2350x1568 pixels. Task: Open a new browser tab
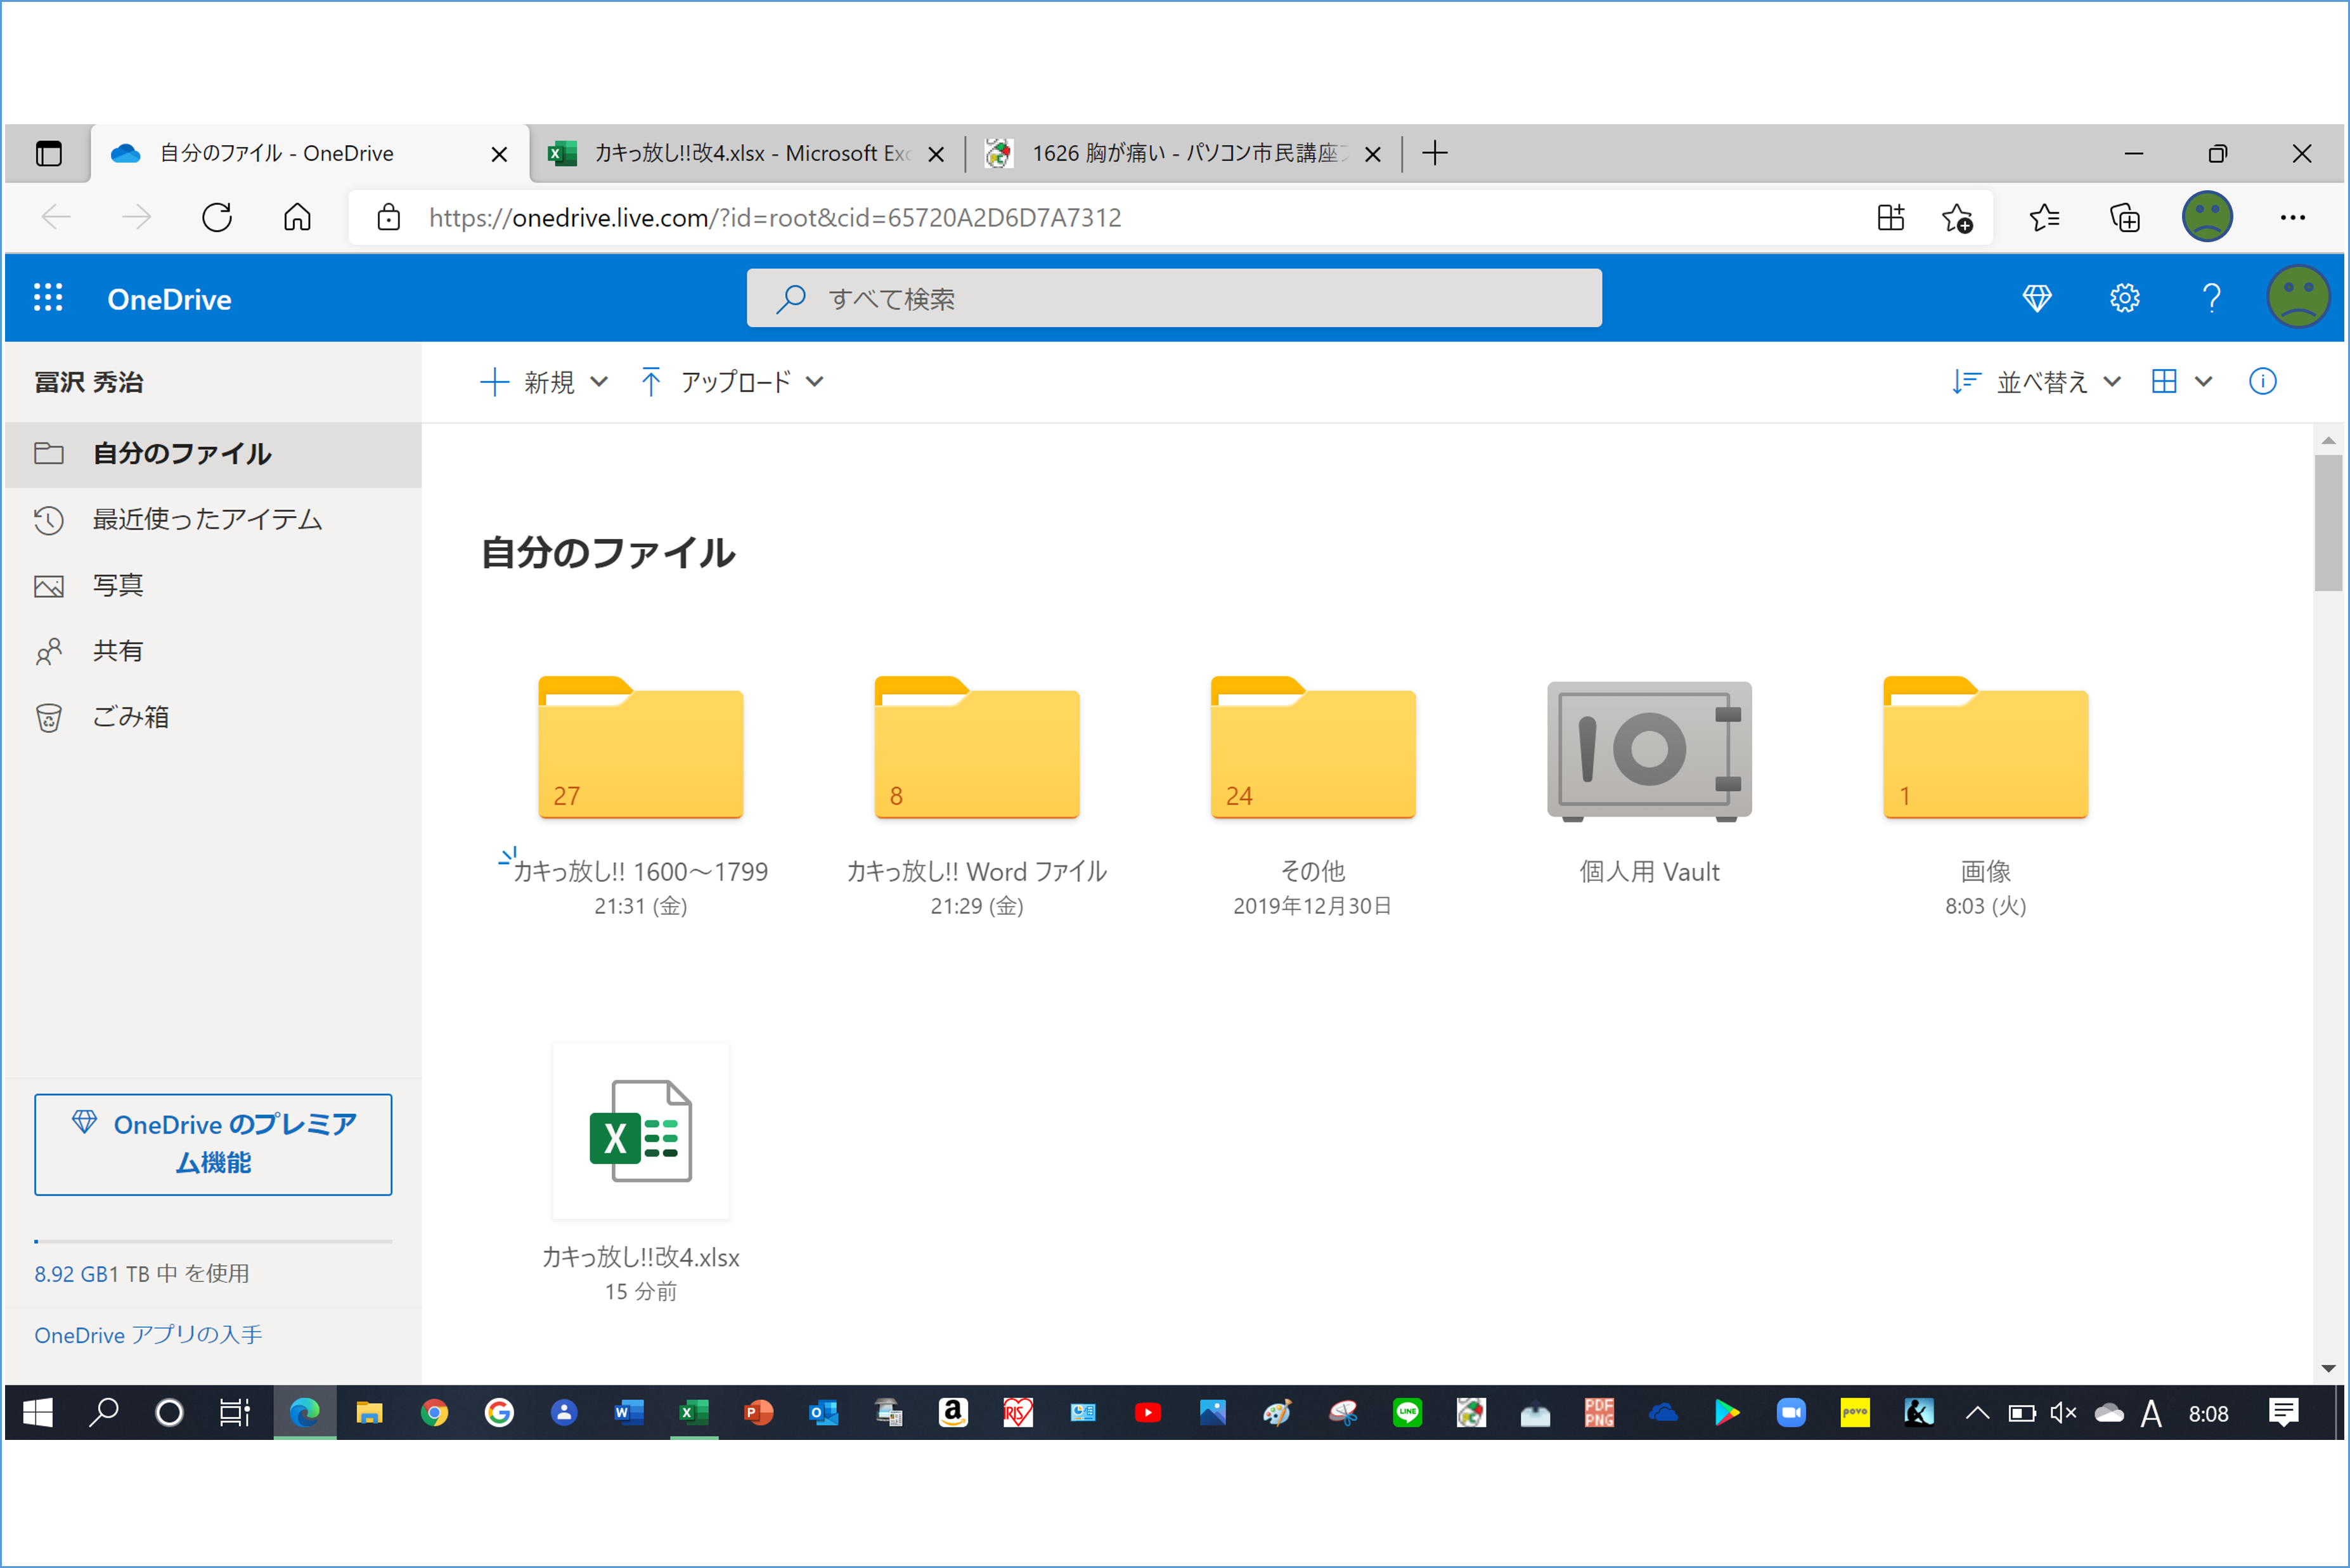click(1435, 153)
